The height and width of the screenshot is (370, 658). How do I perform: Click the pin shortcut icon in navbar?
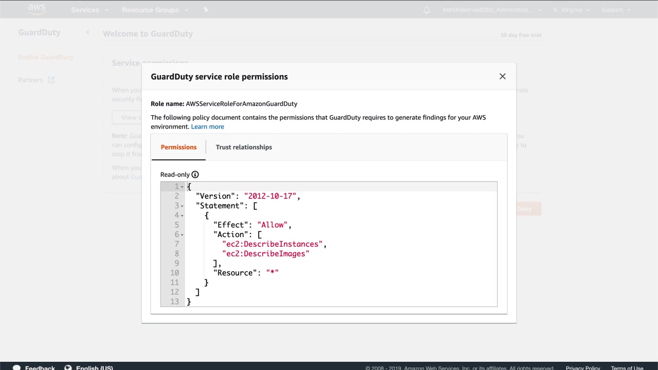pos(206,10)
